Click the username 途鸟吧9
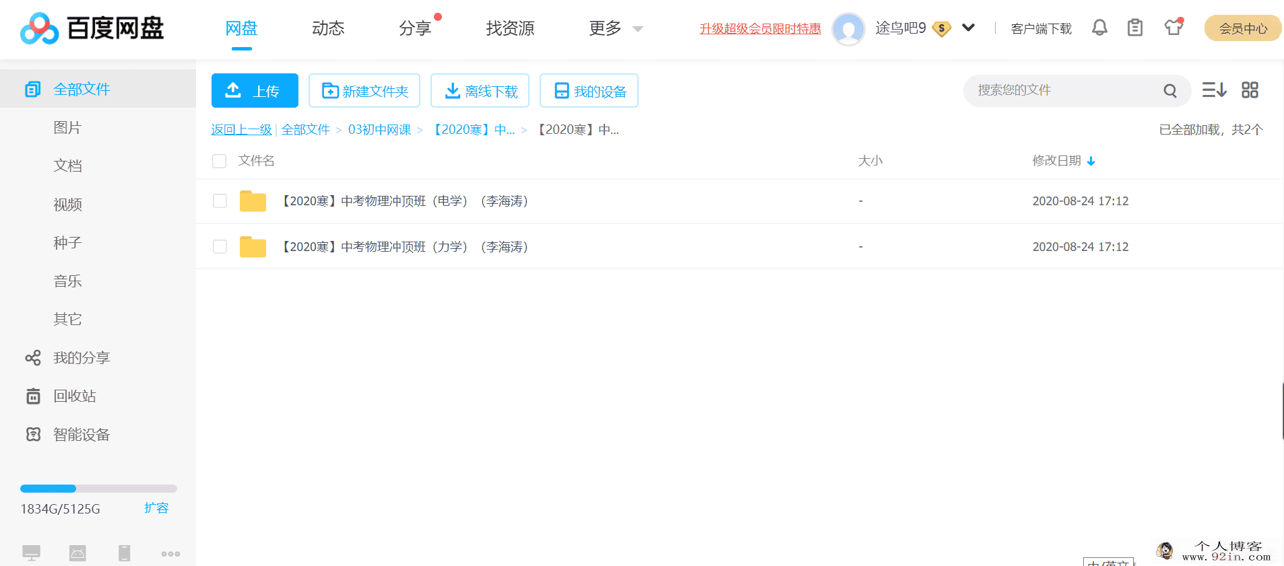Screen dimensions: 1284x566 [x=901, y=28]
